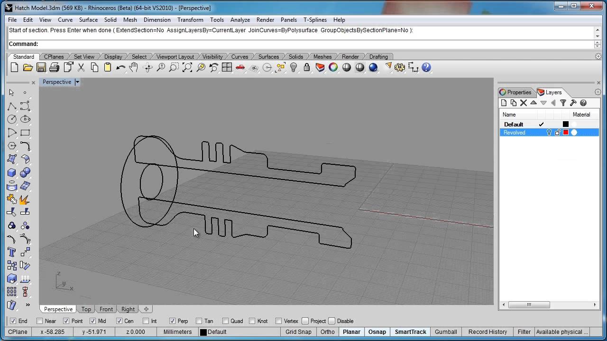This screenshot has width=607, height=341.
Task: Open the Perspective viewport dropdown arrow
Action: [x=77, y=82]
